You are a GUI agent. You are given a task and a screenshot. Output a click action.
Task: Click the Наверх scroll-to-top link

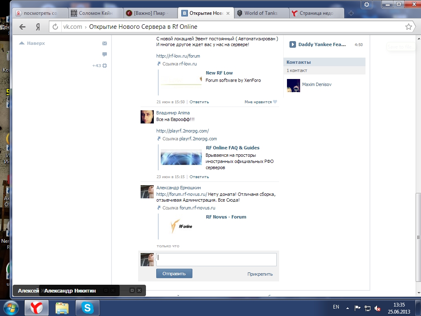point(32,43)
